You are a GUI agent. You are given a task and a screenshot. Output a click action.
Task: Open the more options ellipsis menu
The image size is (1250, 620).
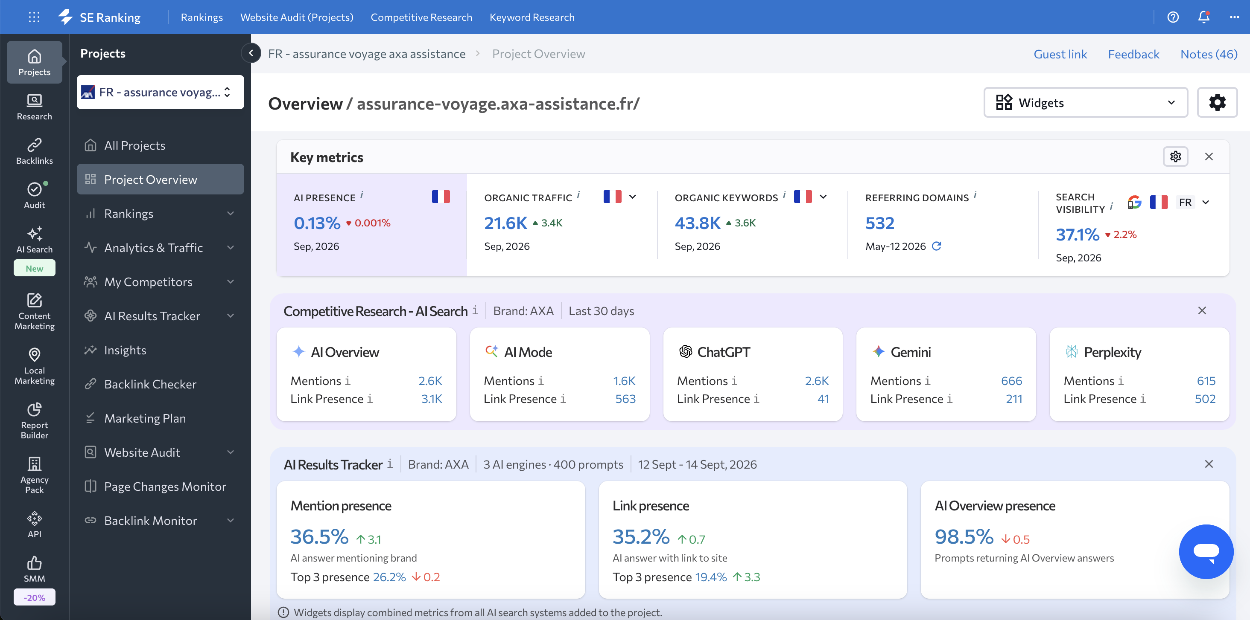tap(1235, 17)
